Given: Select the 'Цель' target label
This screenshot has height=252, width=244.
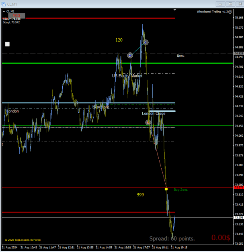Looking at the screenshot, I should click(180, 56).
